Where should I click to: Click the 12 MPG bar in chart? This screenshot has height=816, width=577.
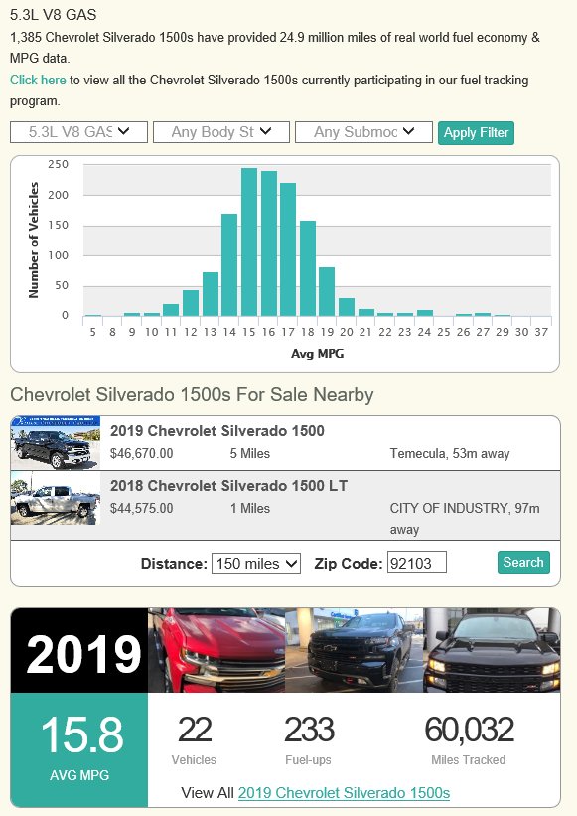[x=191, y=303]
